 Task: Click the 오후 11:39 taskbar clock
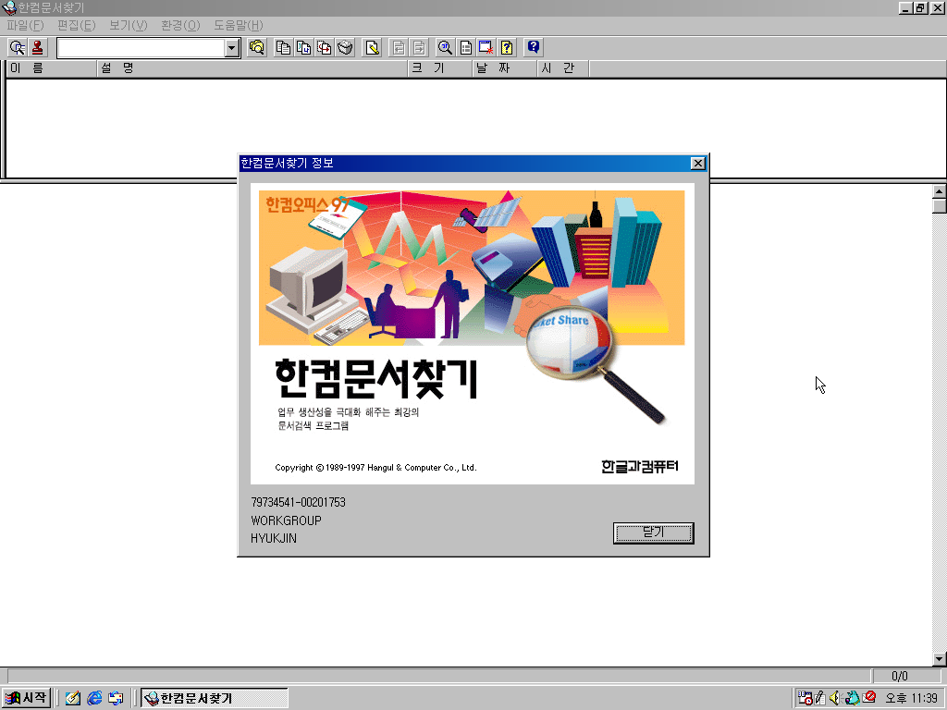pyautogui.click(x=911, y=698)
